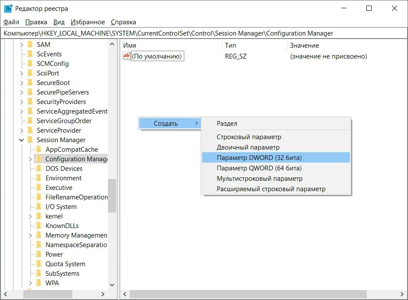408x300 pixels.
Task: Click the registry address path bar
Action: [x=204, y=33]
